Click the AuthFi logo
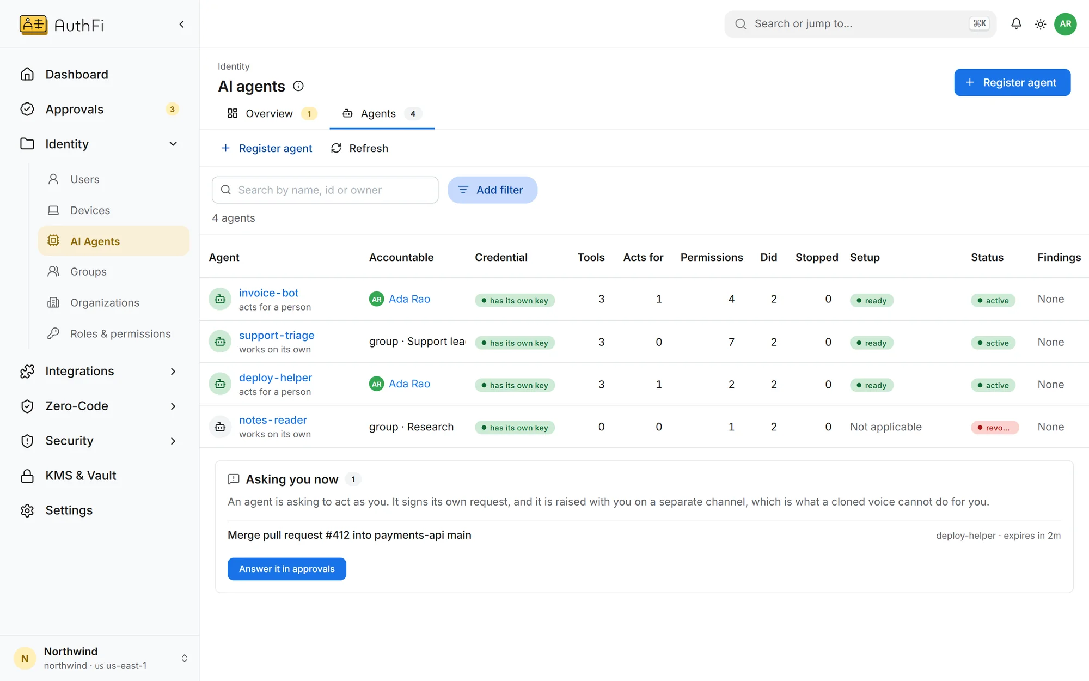This screenshot has height=681, width=1089. click(62, 25)
